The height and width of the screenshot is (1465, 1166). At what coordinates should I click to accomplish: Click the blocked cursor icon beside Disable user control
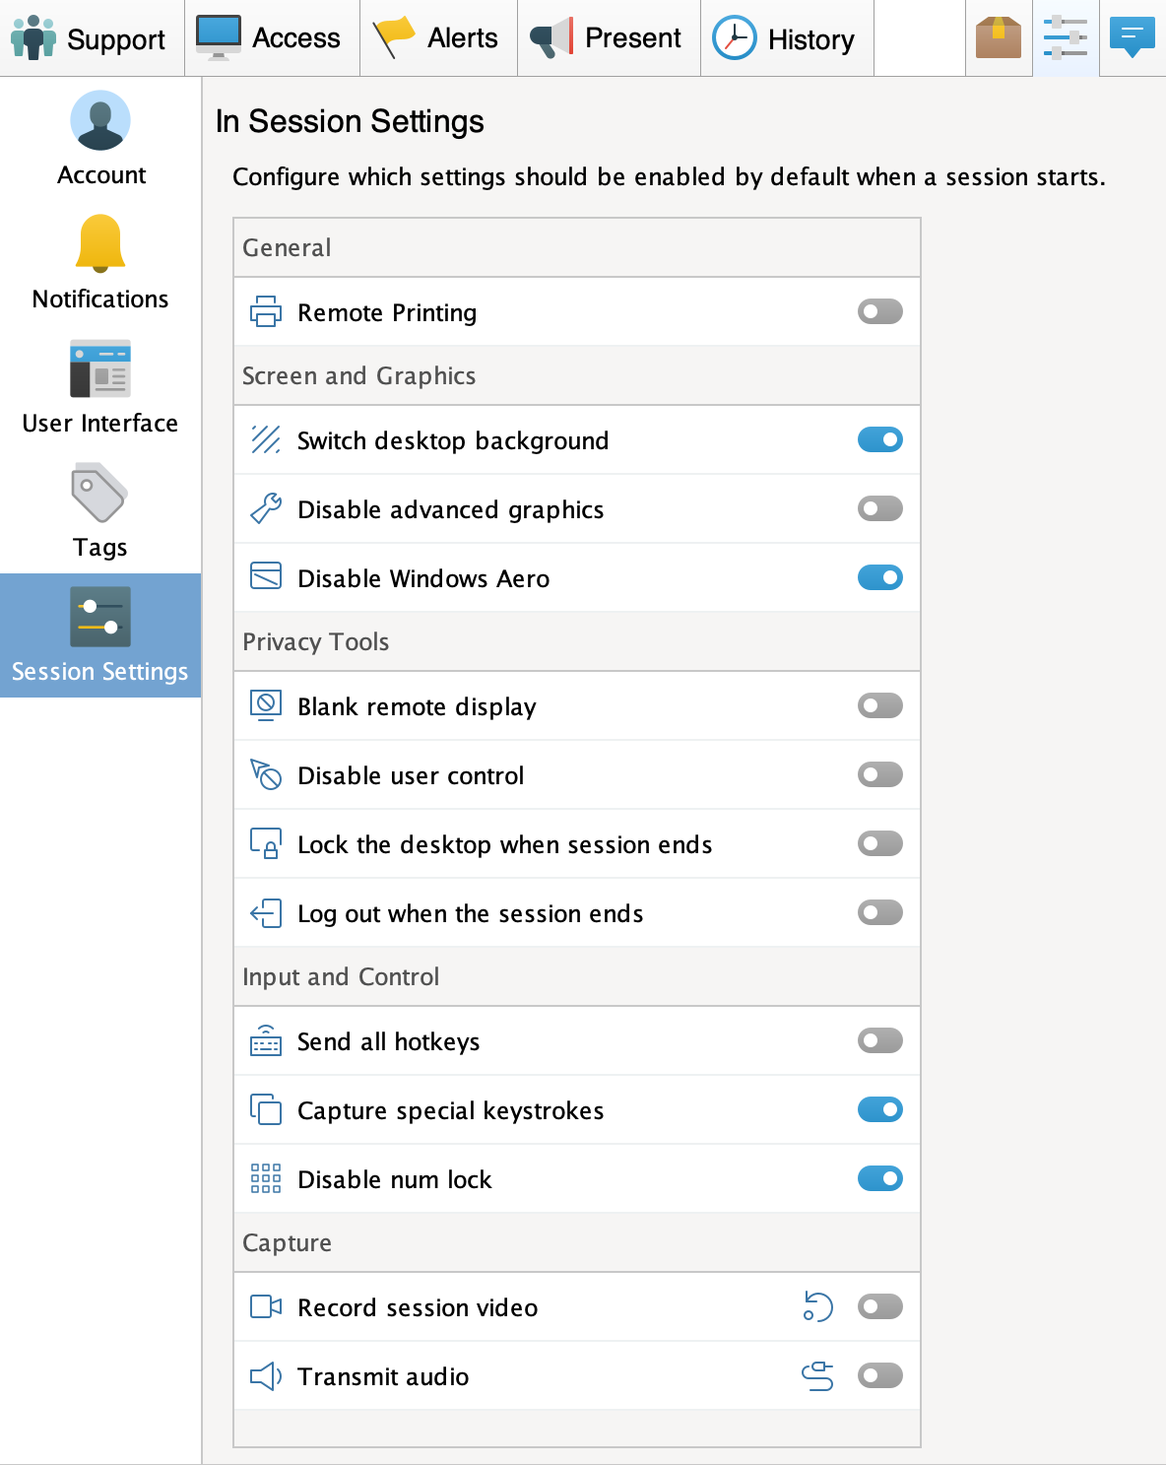(266, 774)
